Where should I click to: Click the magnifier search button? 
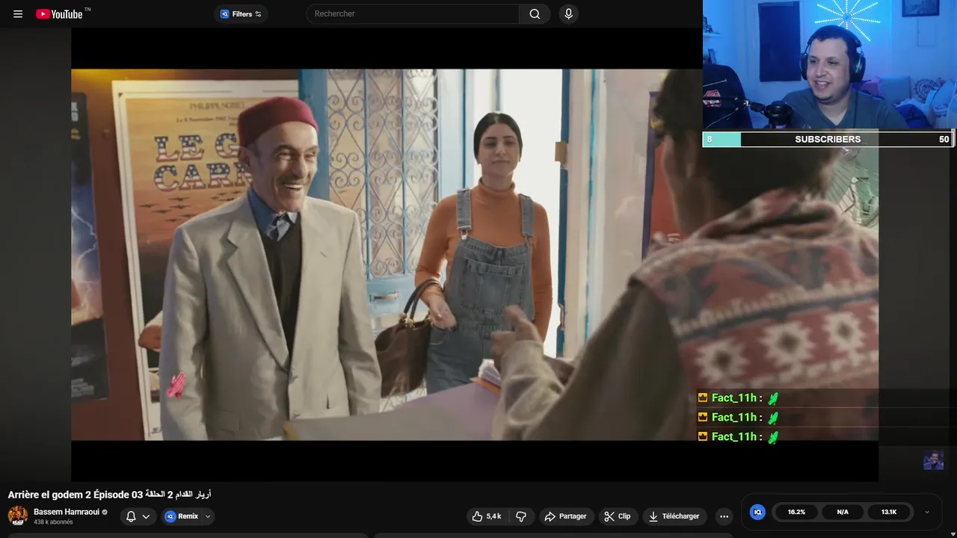[535, 13]
